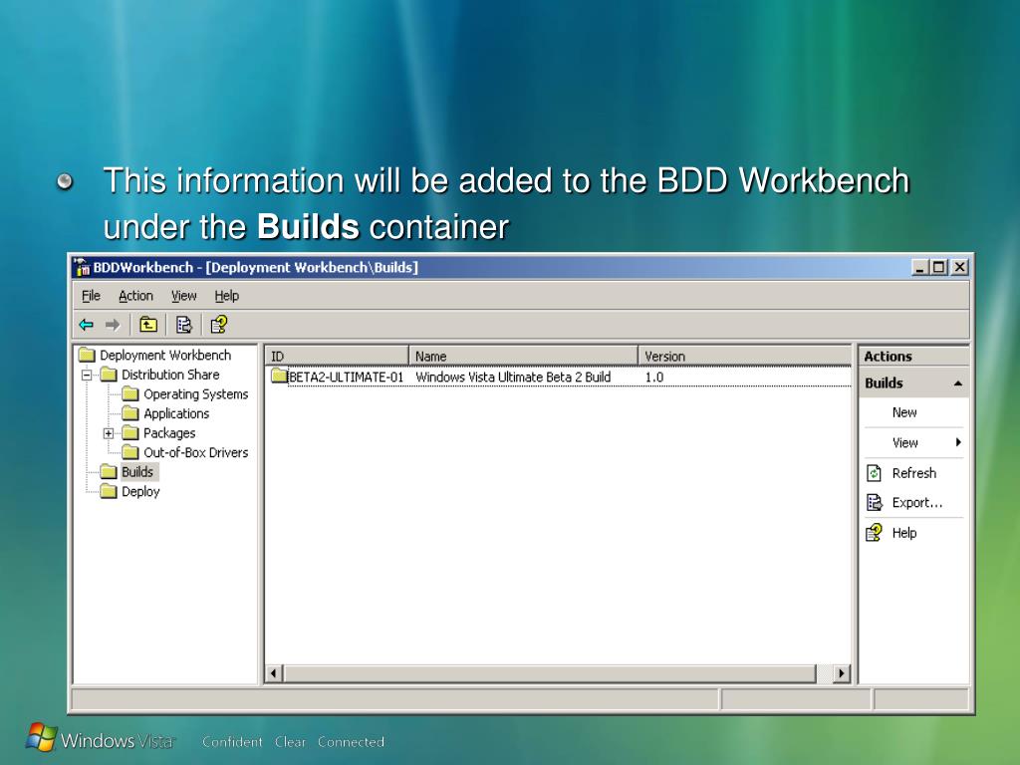Click the Operating Systems folder icon
Image resolution: width=1020 pixels, height=765 pixels.
pos(130,394)
